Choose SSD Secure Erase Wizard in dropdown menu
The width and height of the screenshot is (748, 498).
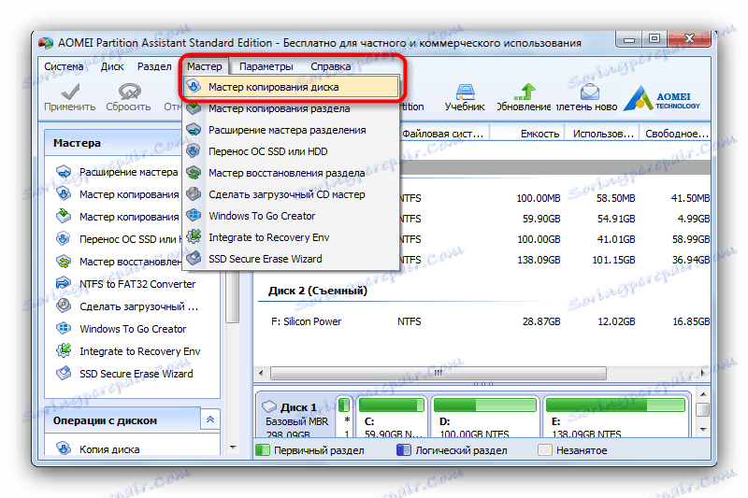tap(291, 259)
